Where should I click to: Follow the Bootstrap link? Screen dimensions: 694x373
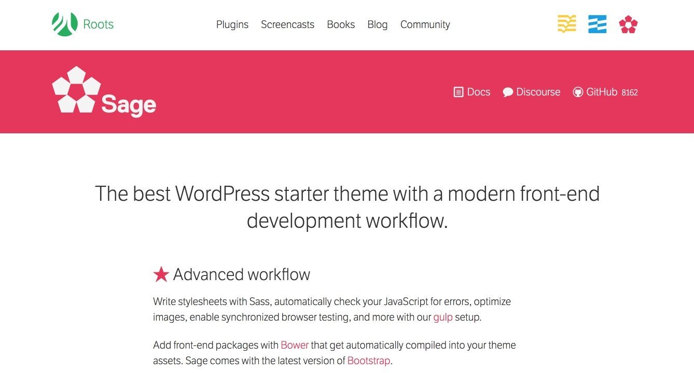click(x=369, y=361)
